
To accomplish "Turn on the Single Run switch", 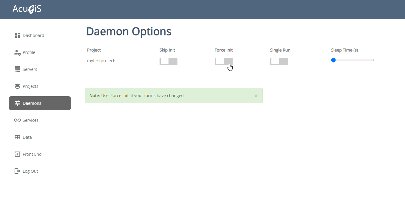I will (279, 61).
